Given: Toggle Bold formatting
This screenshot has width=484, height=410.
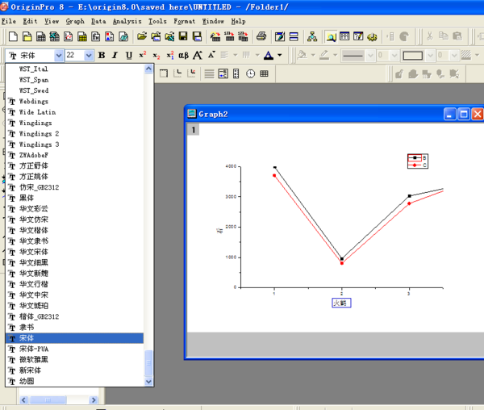Looking at the screenshot, I should point(102,55).
